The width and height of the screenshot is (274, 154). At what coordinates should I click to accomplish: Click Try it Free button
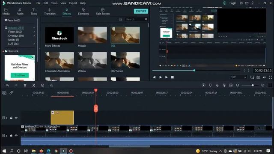coord(20,75)
